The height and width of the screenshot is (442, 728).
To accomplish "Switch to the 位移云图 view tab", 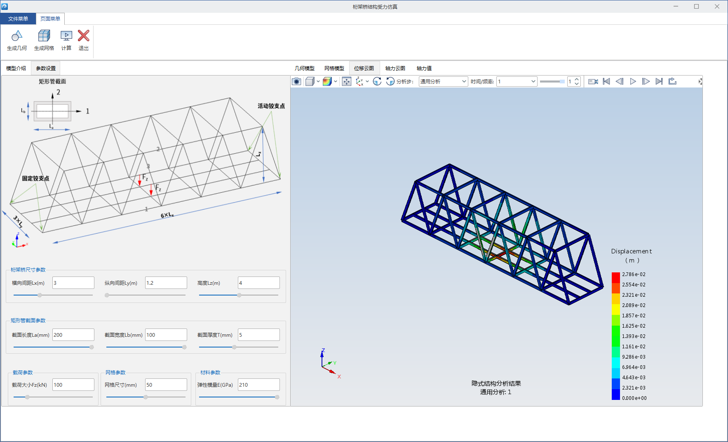I will [364, 68].
